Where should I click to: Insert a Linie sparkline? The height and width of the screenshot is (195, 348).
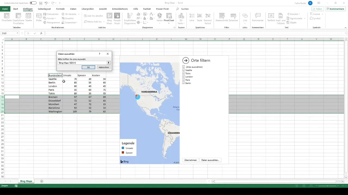click(192, 18)
